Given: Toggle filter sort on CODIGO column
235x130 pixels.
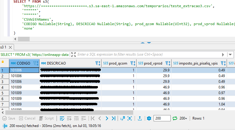Looking at the screenshot, I should [36, 63].
